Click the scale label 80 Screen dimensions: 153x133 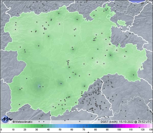[95, 130]
